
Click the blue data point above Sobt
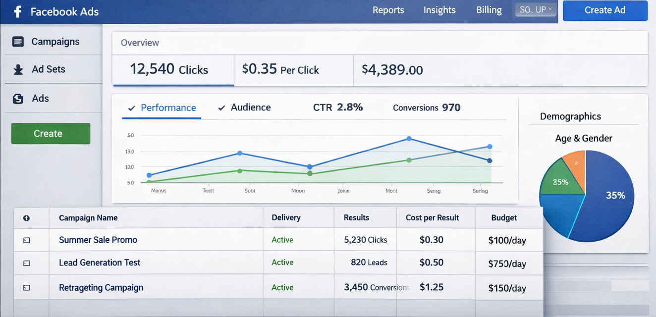240,153
